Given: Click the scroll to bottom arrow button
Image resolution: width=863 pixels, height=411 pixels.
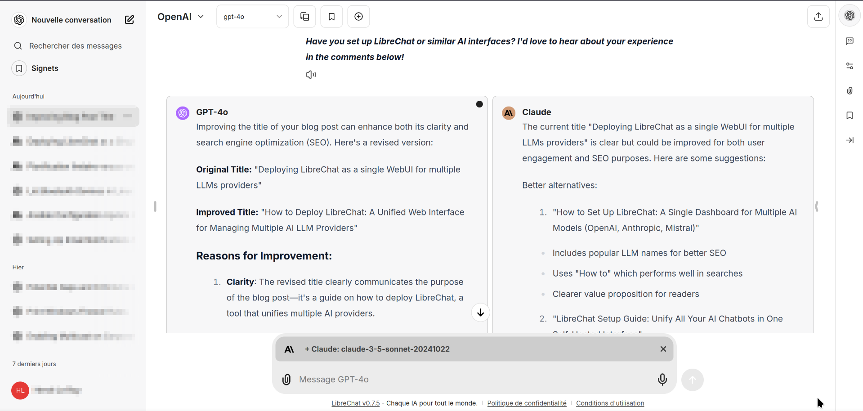Looking at the screenshot, I should pos(480,313).
